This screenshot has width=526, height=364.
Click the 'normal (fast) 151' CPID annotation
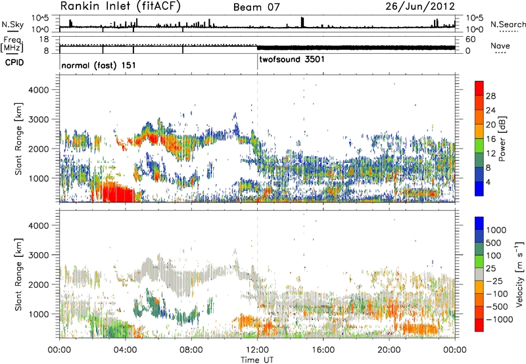[99, 65]
